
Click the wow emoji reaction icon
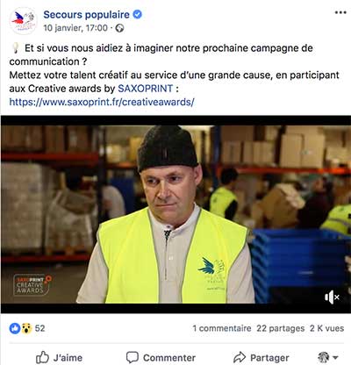click(x=26, y=328)
